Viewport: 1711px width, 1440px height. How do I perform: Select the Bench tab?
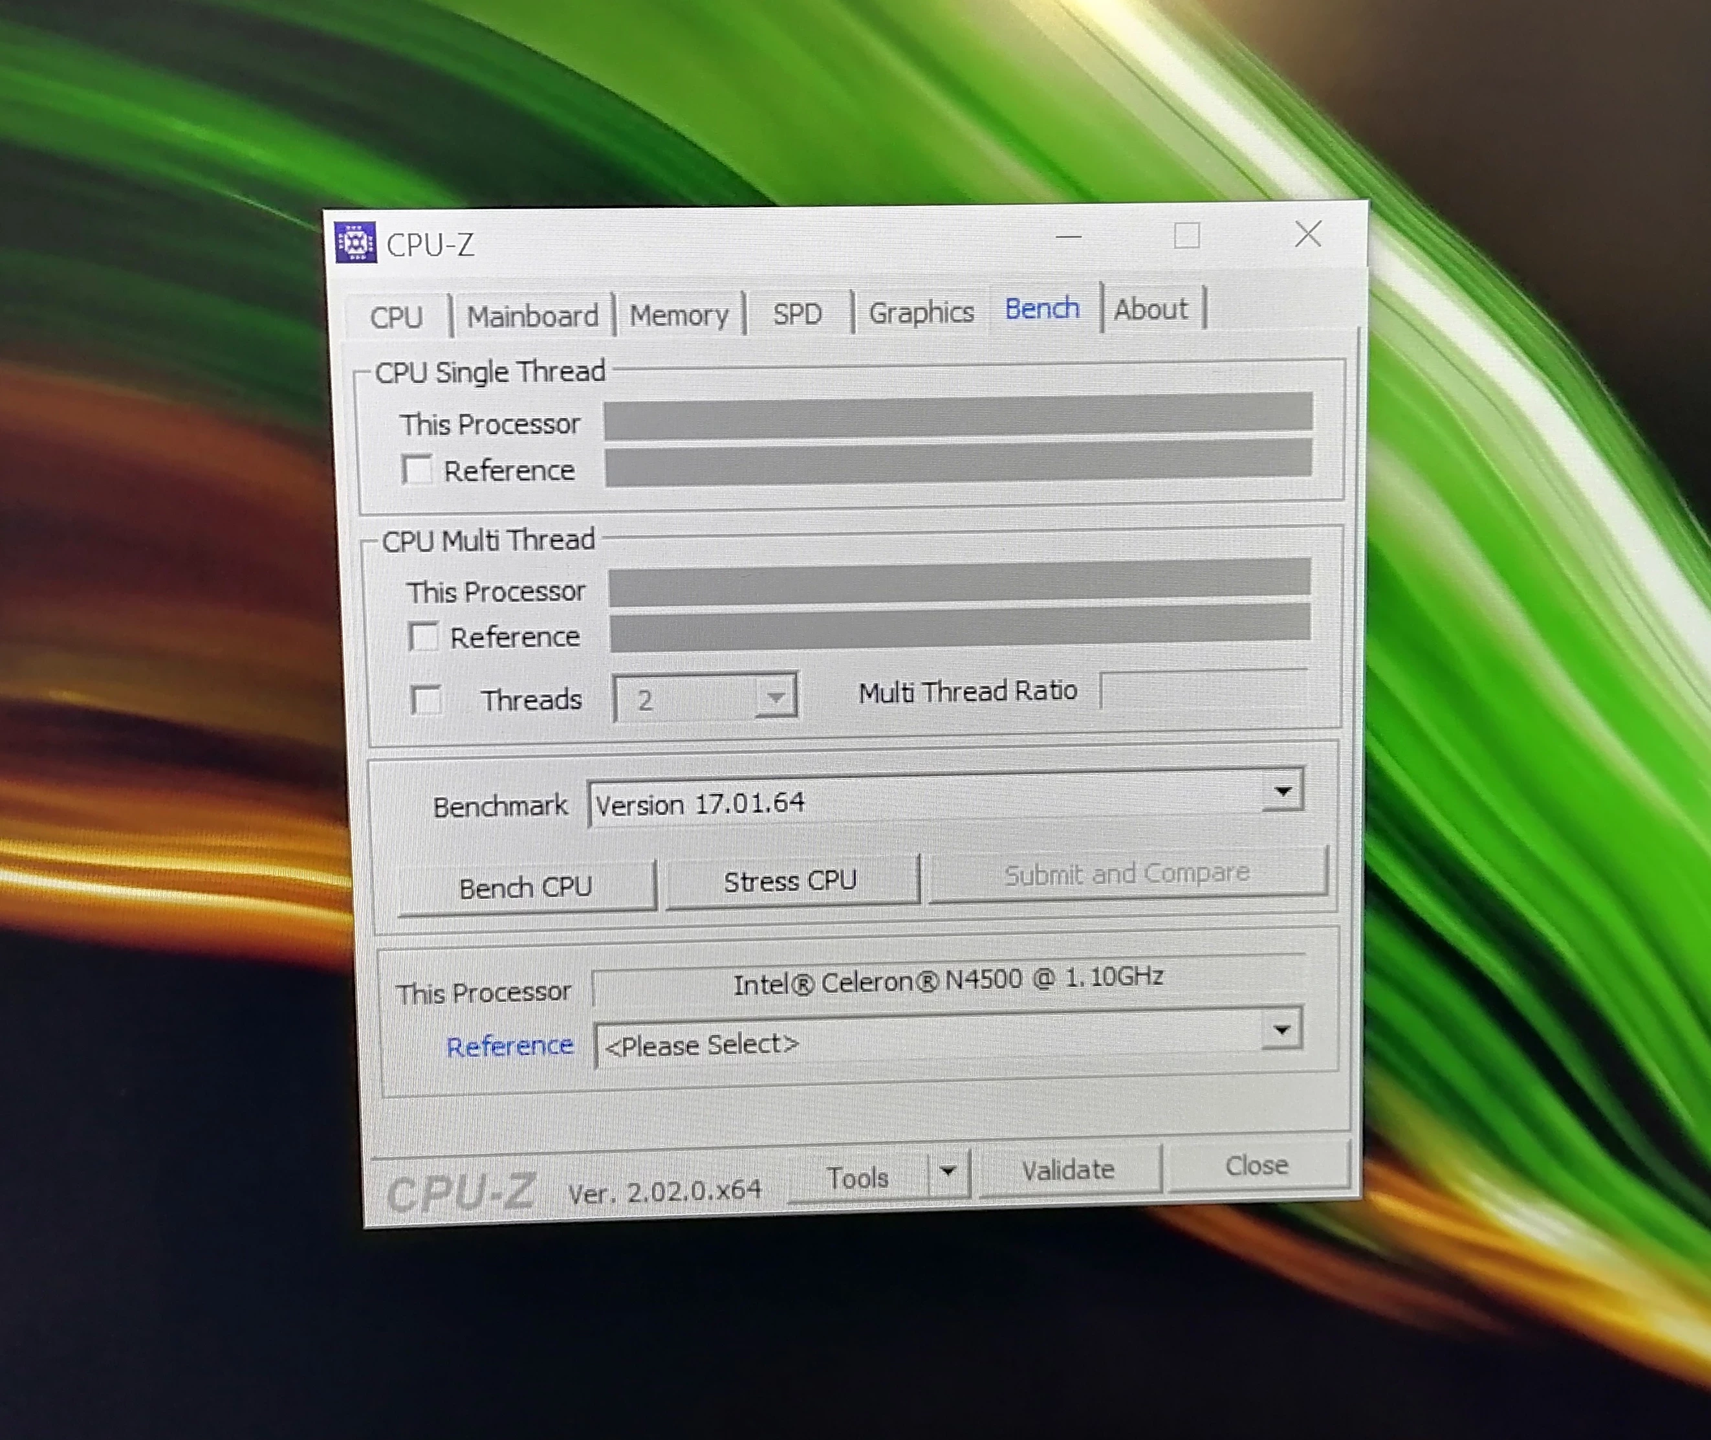[x=1042, y=309]
